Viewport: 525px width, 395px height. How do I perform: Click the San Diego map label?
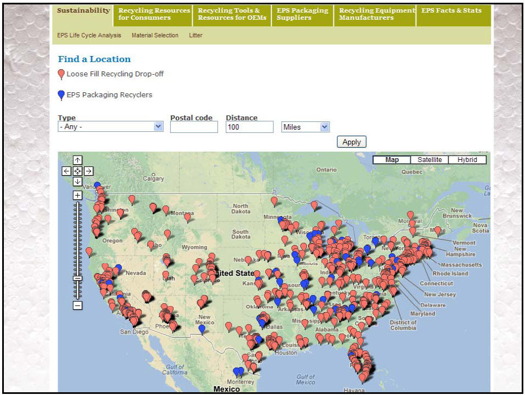(134, 332)
